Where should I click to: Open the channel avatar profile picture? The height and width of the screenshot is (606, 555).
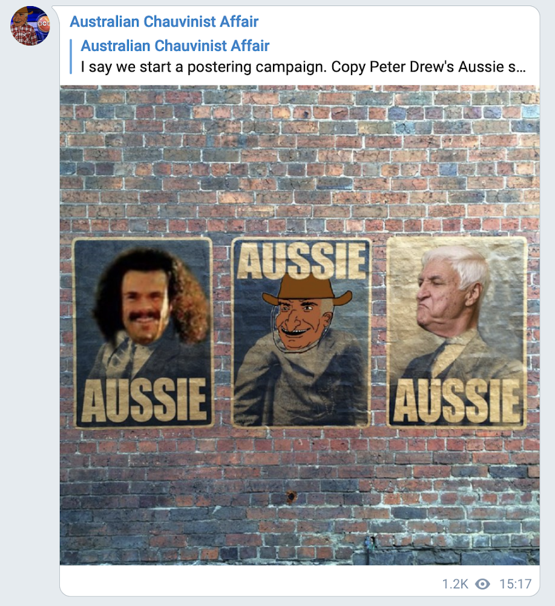30,25
